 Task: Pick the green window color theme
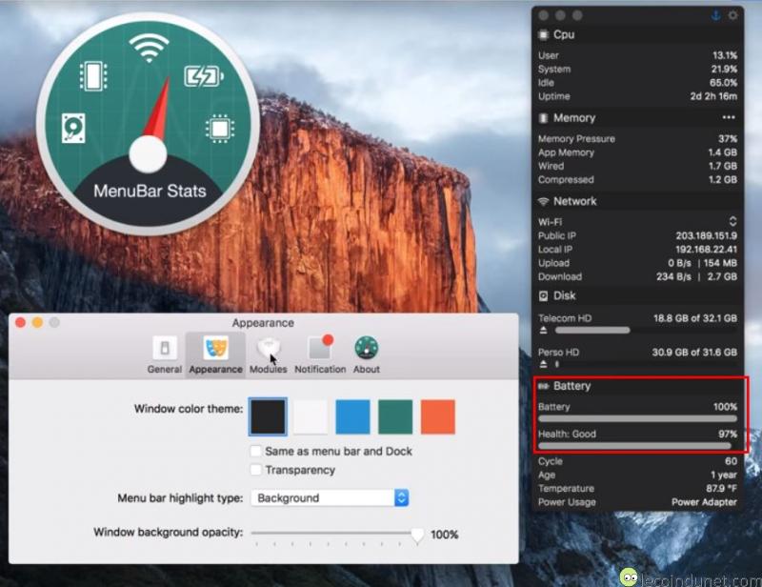point(395,416)
